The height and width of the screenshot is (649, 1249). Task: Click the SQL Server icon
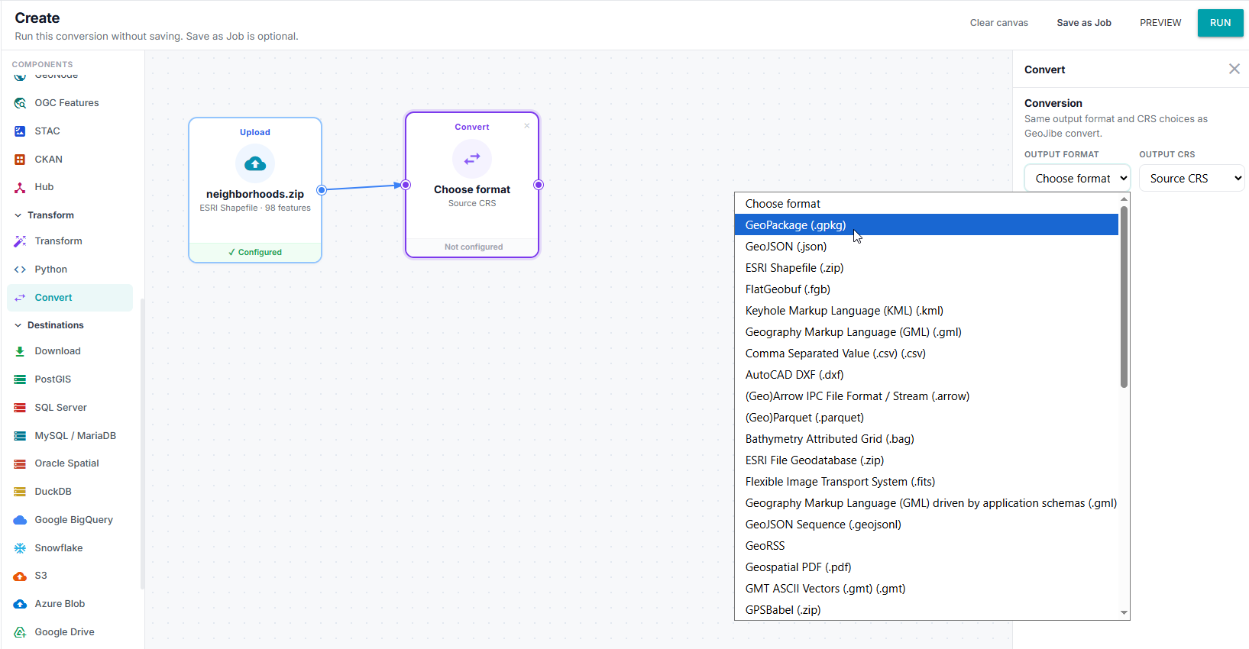click(20, 408)
